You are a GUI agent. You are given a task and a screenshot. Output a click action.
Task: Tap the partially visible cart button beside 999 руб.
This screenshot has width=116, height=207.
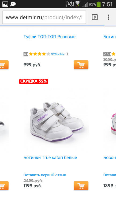[x=4, y=65]
